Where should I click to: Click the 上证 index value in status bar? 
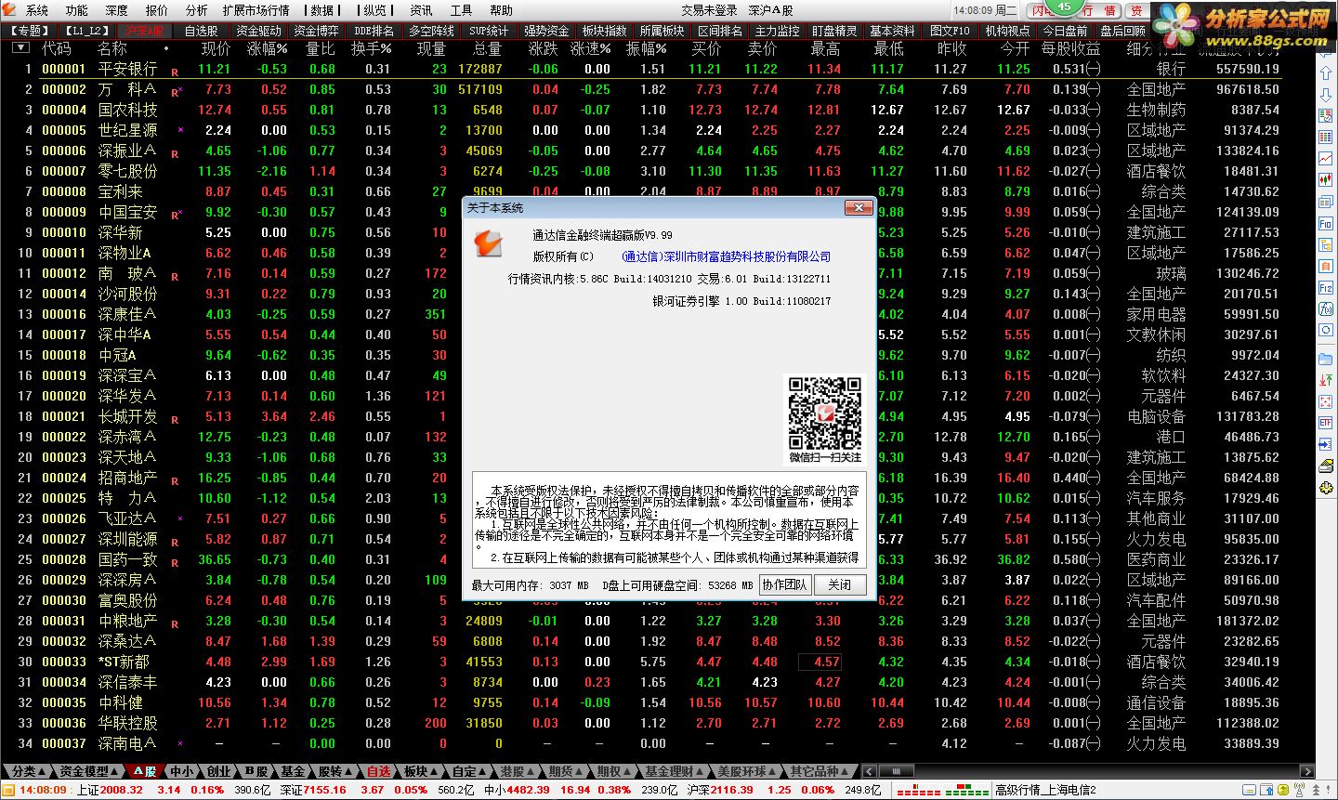(122, 790)
